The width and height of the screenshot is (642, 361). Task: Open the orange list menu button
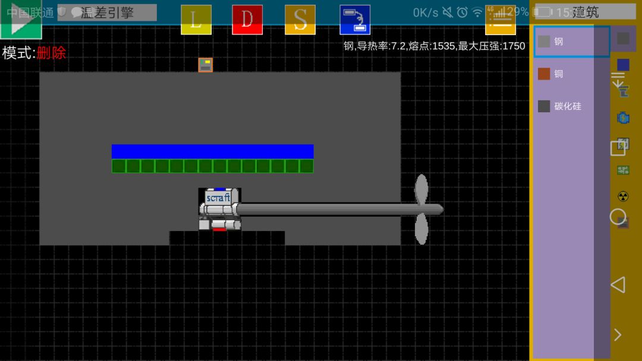[501, 21]
